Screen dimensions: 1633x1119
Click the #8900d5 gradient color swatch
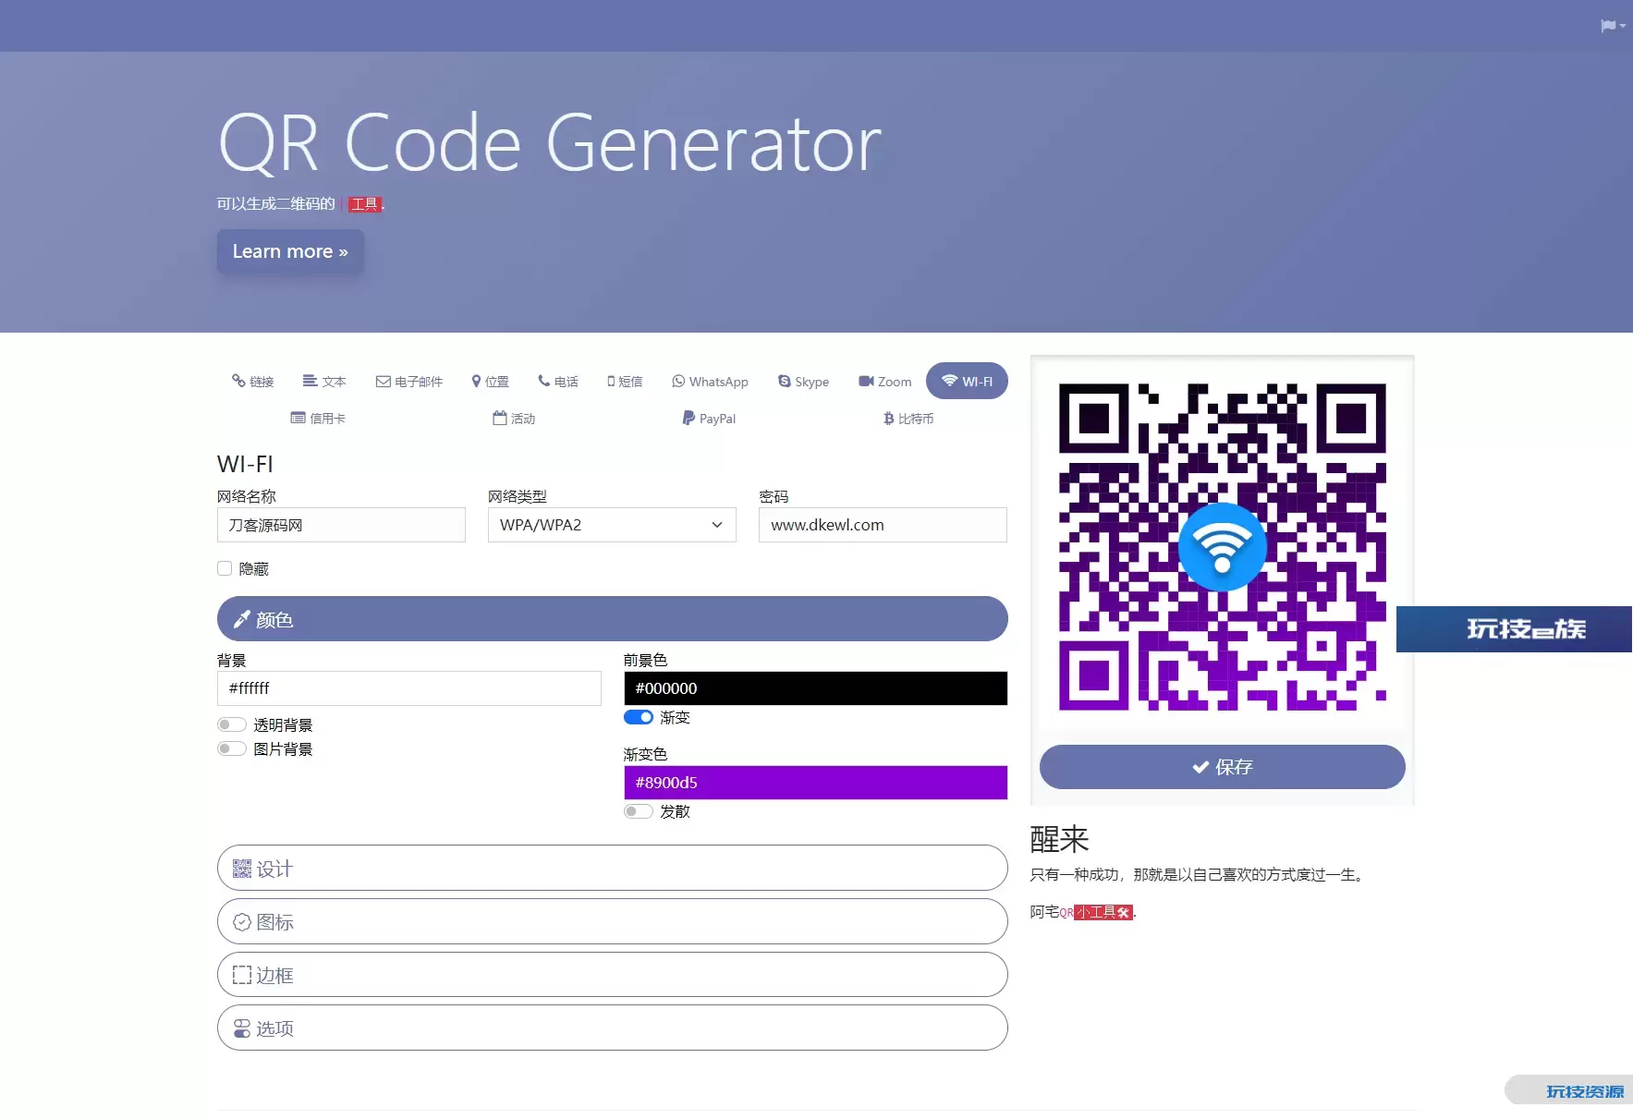(x=815, y=783)
